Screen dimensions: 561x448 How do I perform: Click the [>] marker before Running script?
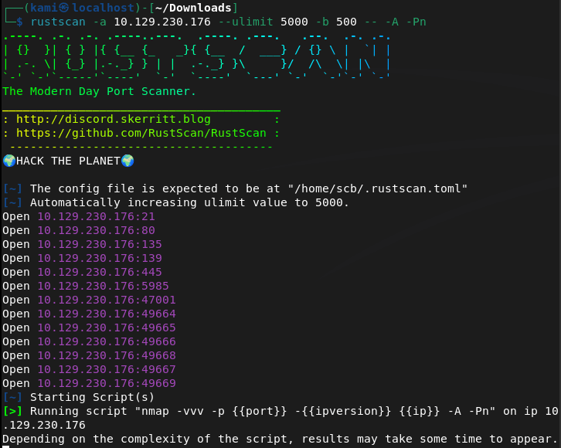pyautogui.click(x=12, y=411)
